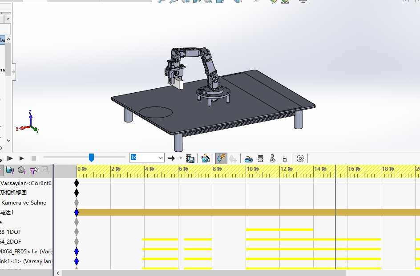Click the blue key on MX64_FR05<1> row
This screenshot has width=420, height=276.
click(77, 252)
